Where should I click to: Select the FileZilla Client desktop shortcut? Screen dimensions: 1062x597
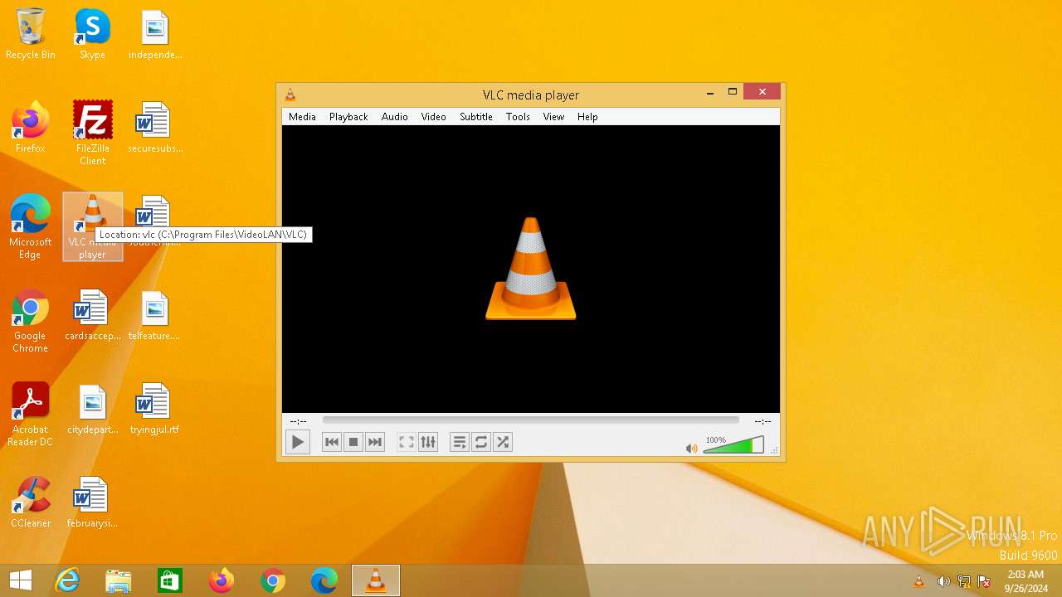92,133
